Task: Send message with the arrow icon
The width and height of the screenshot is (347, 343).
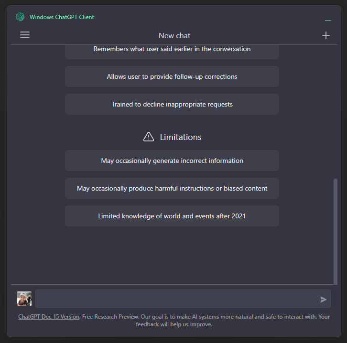Action: [x=323, y=300]
